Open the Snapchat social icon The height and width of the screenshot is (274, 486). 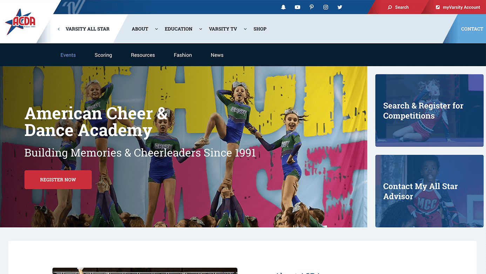(283, 7)
